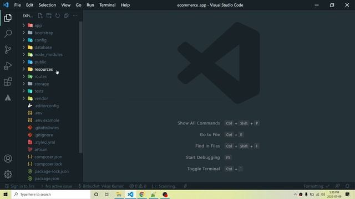This screenshot has width=355, height=199.
Task: Click the Explorer vertical scrollbar
Action: tap(80, 87)
